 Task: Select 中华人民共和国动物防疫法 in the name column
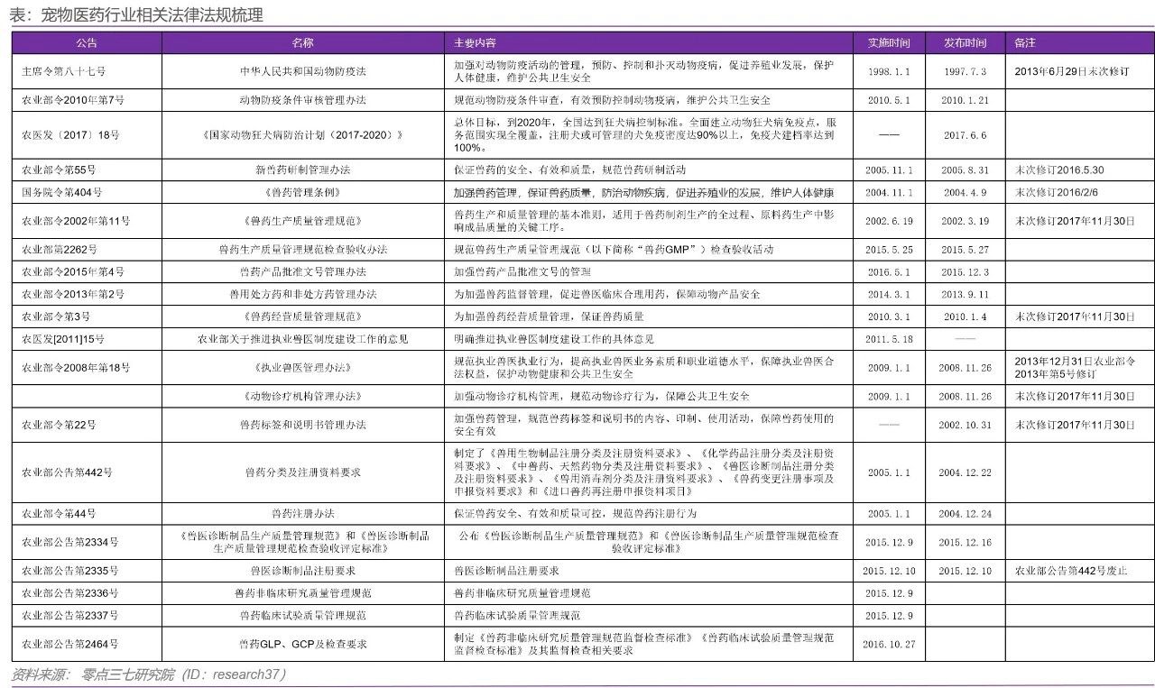coord(303,71)
